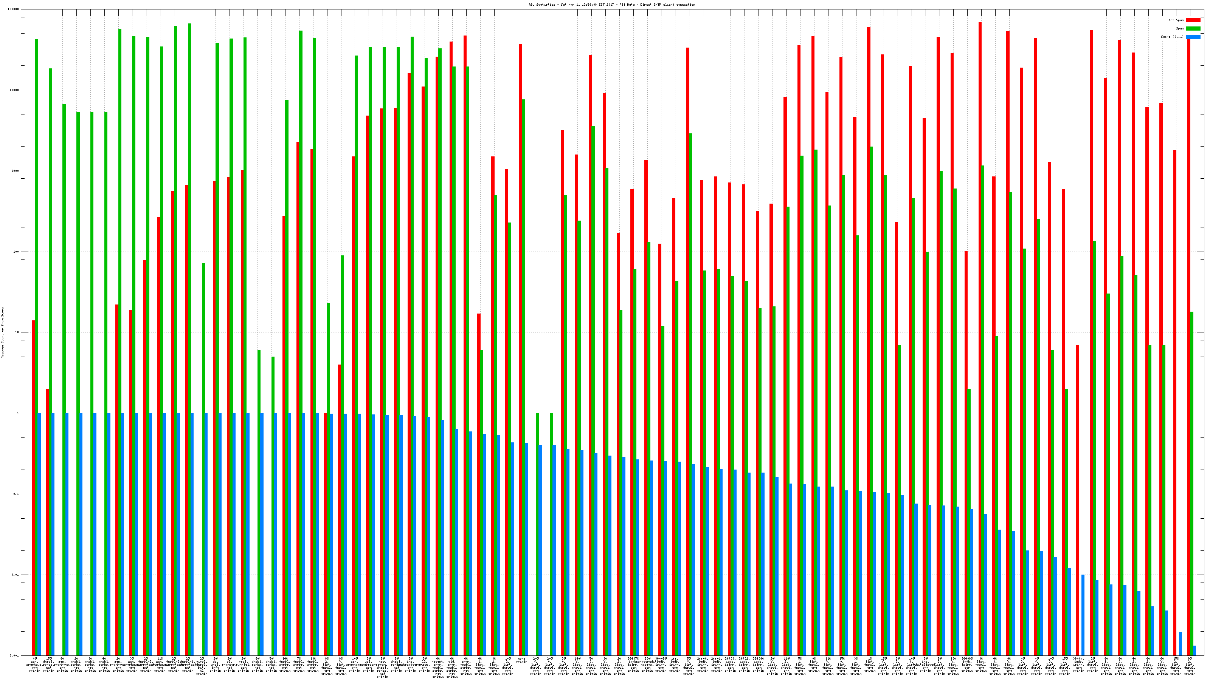This screenshot has height=680, width=1210.
Task: Click the RBL Statistics chart title
Action: tap(611, 5)
